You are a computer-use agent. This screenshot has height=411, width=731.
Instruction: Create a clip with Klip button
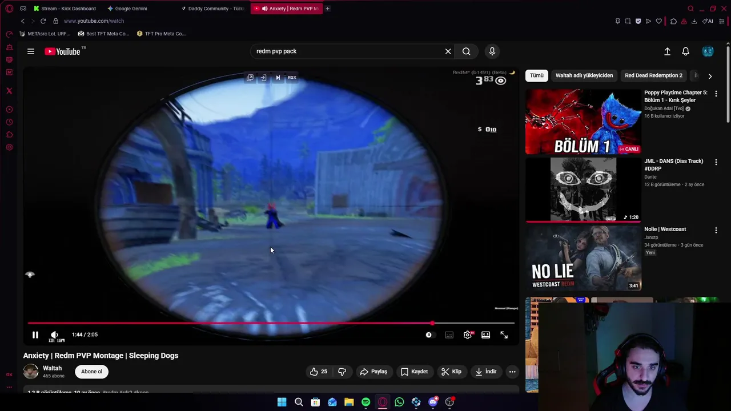click(x=451, y=372)
